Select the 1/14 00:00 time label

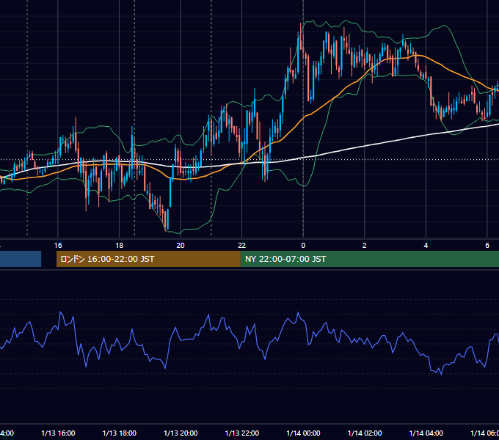pyautogui.click(x=303, y=433)
